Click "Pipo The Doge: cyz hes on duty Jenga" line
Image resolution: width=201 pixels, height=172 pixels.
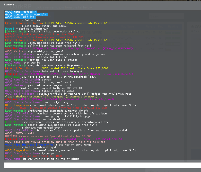pyautogui.click(x=48, y=144)
